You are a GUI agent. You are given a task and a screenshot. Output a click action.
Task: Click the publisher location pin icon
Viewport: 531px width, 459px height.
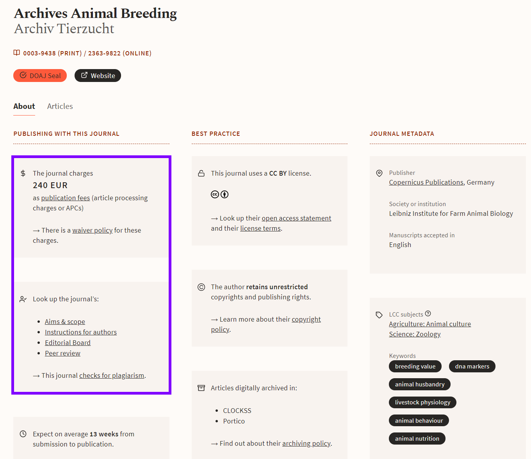point(379,173)
